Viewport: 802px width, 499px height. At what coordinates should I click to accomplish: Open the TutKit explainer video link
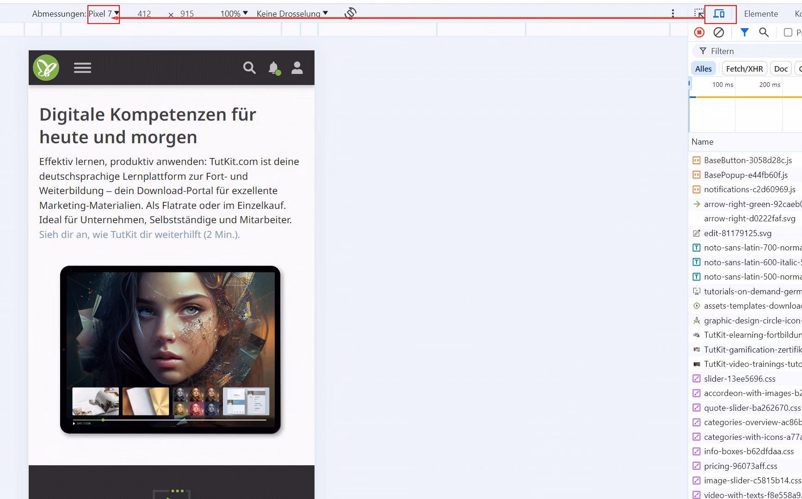click(x=139, y=235)
